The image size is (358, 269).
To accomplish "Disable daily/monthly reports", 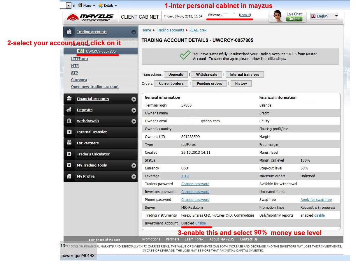I will [320, 215].
